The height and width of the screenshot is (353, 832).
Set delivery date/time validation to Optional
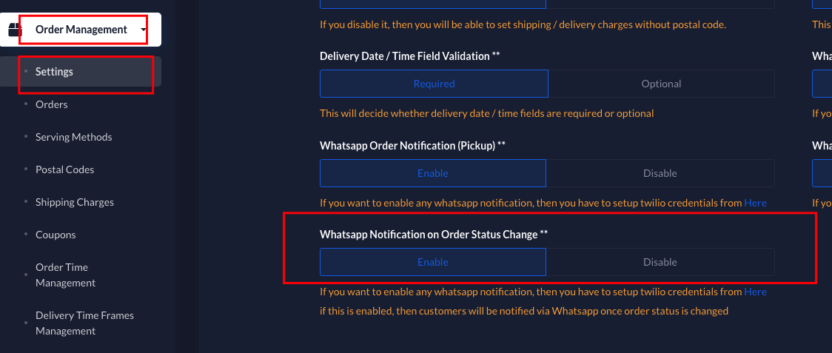click(x=661, y=84)
